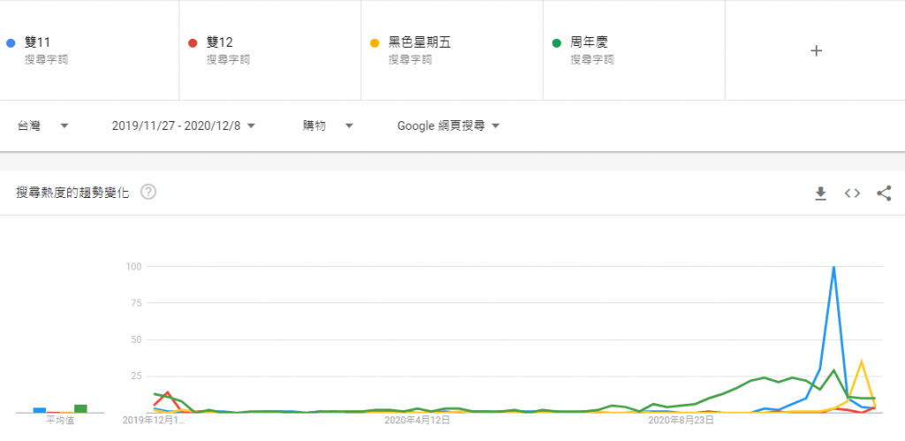The image size is (905, 441).
Task: Edit the 雙12 search term
Action: coord(219,42)
